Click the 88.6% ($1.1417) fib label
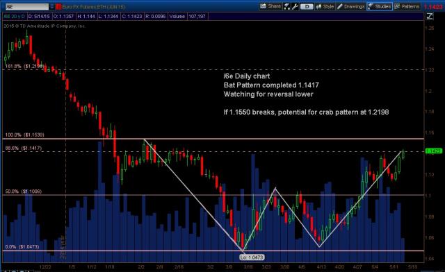 tap(24, 148)
